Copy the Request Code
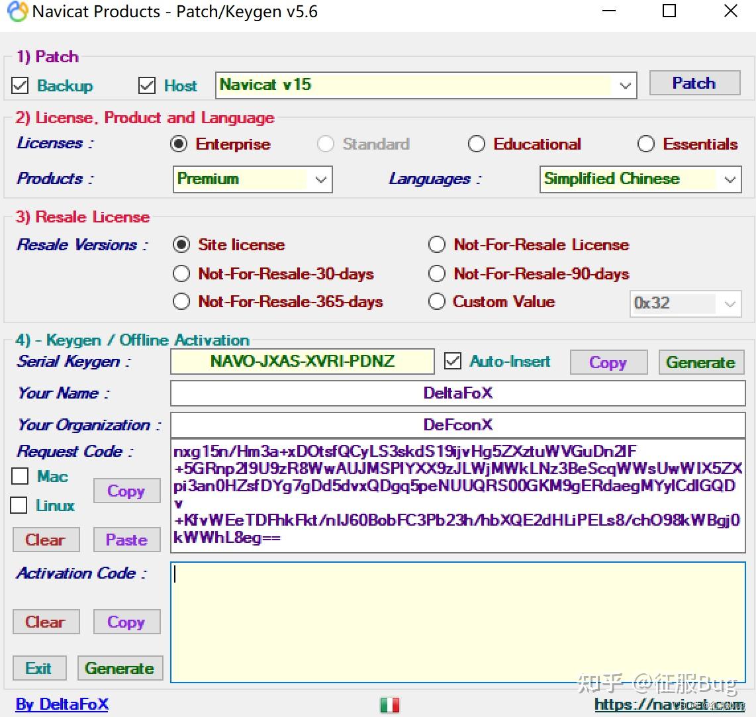Viewport: 756px width, 717px height. click(126, 491)
